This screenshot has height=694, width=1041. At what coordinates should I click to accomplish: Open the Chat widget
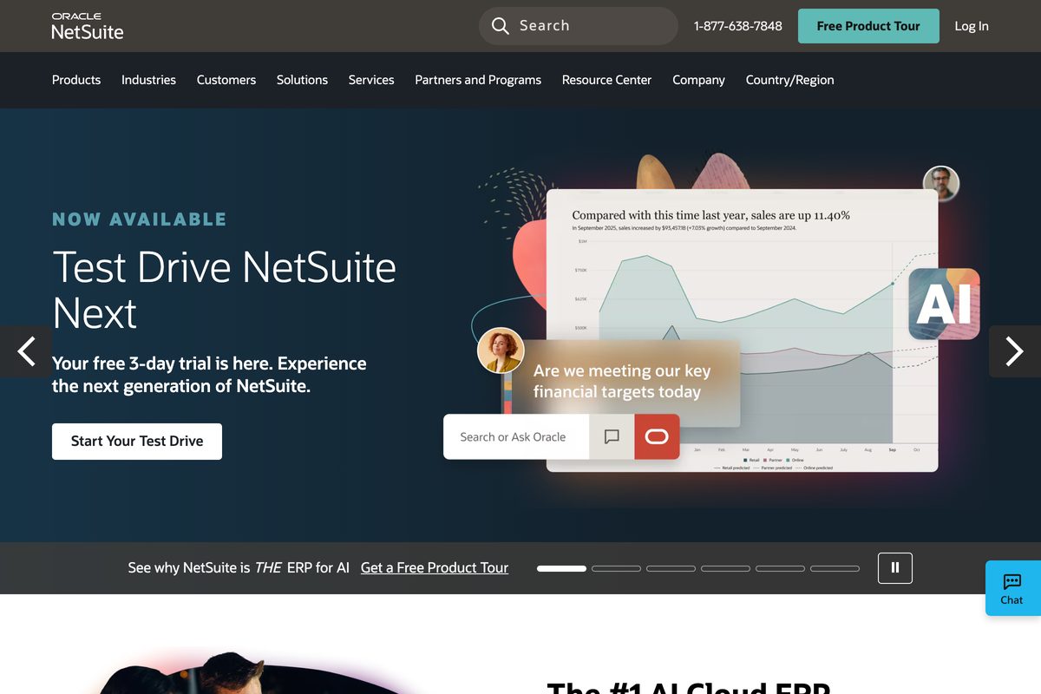point(1012,588)
